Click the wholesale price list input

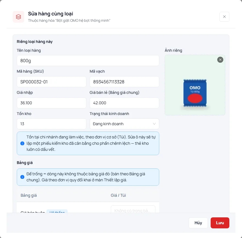[x=133, y=209]
